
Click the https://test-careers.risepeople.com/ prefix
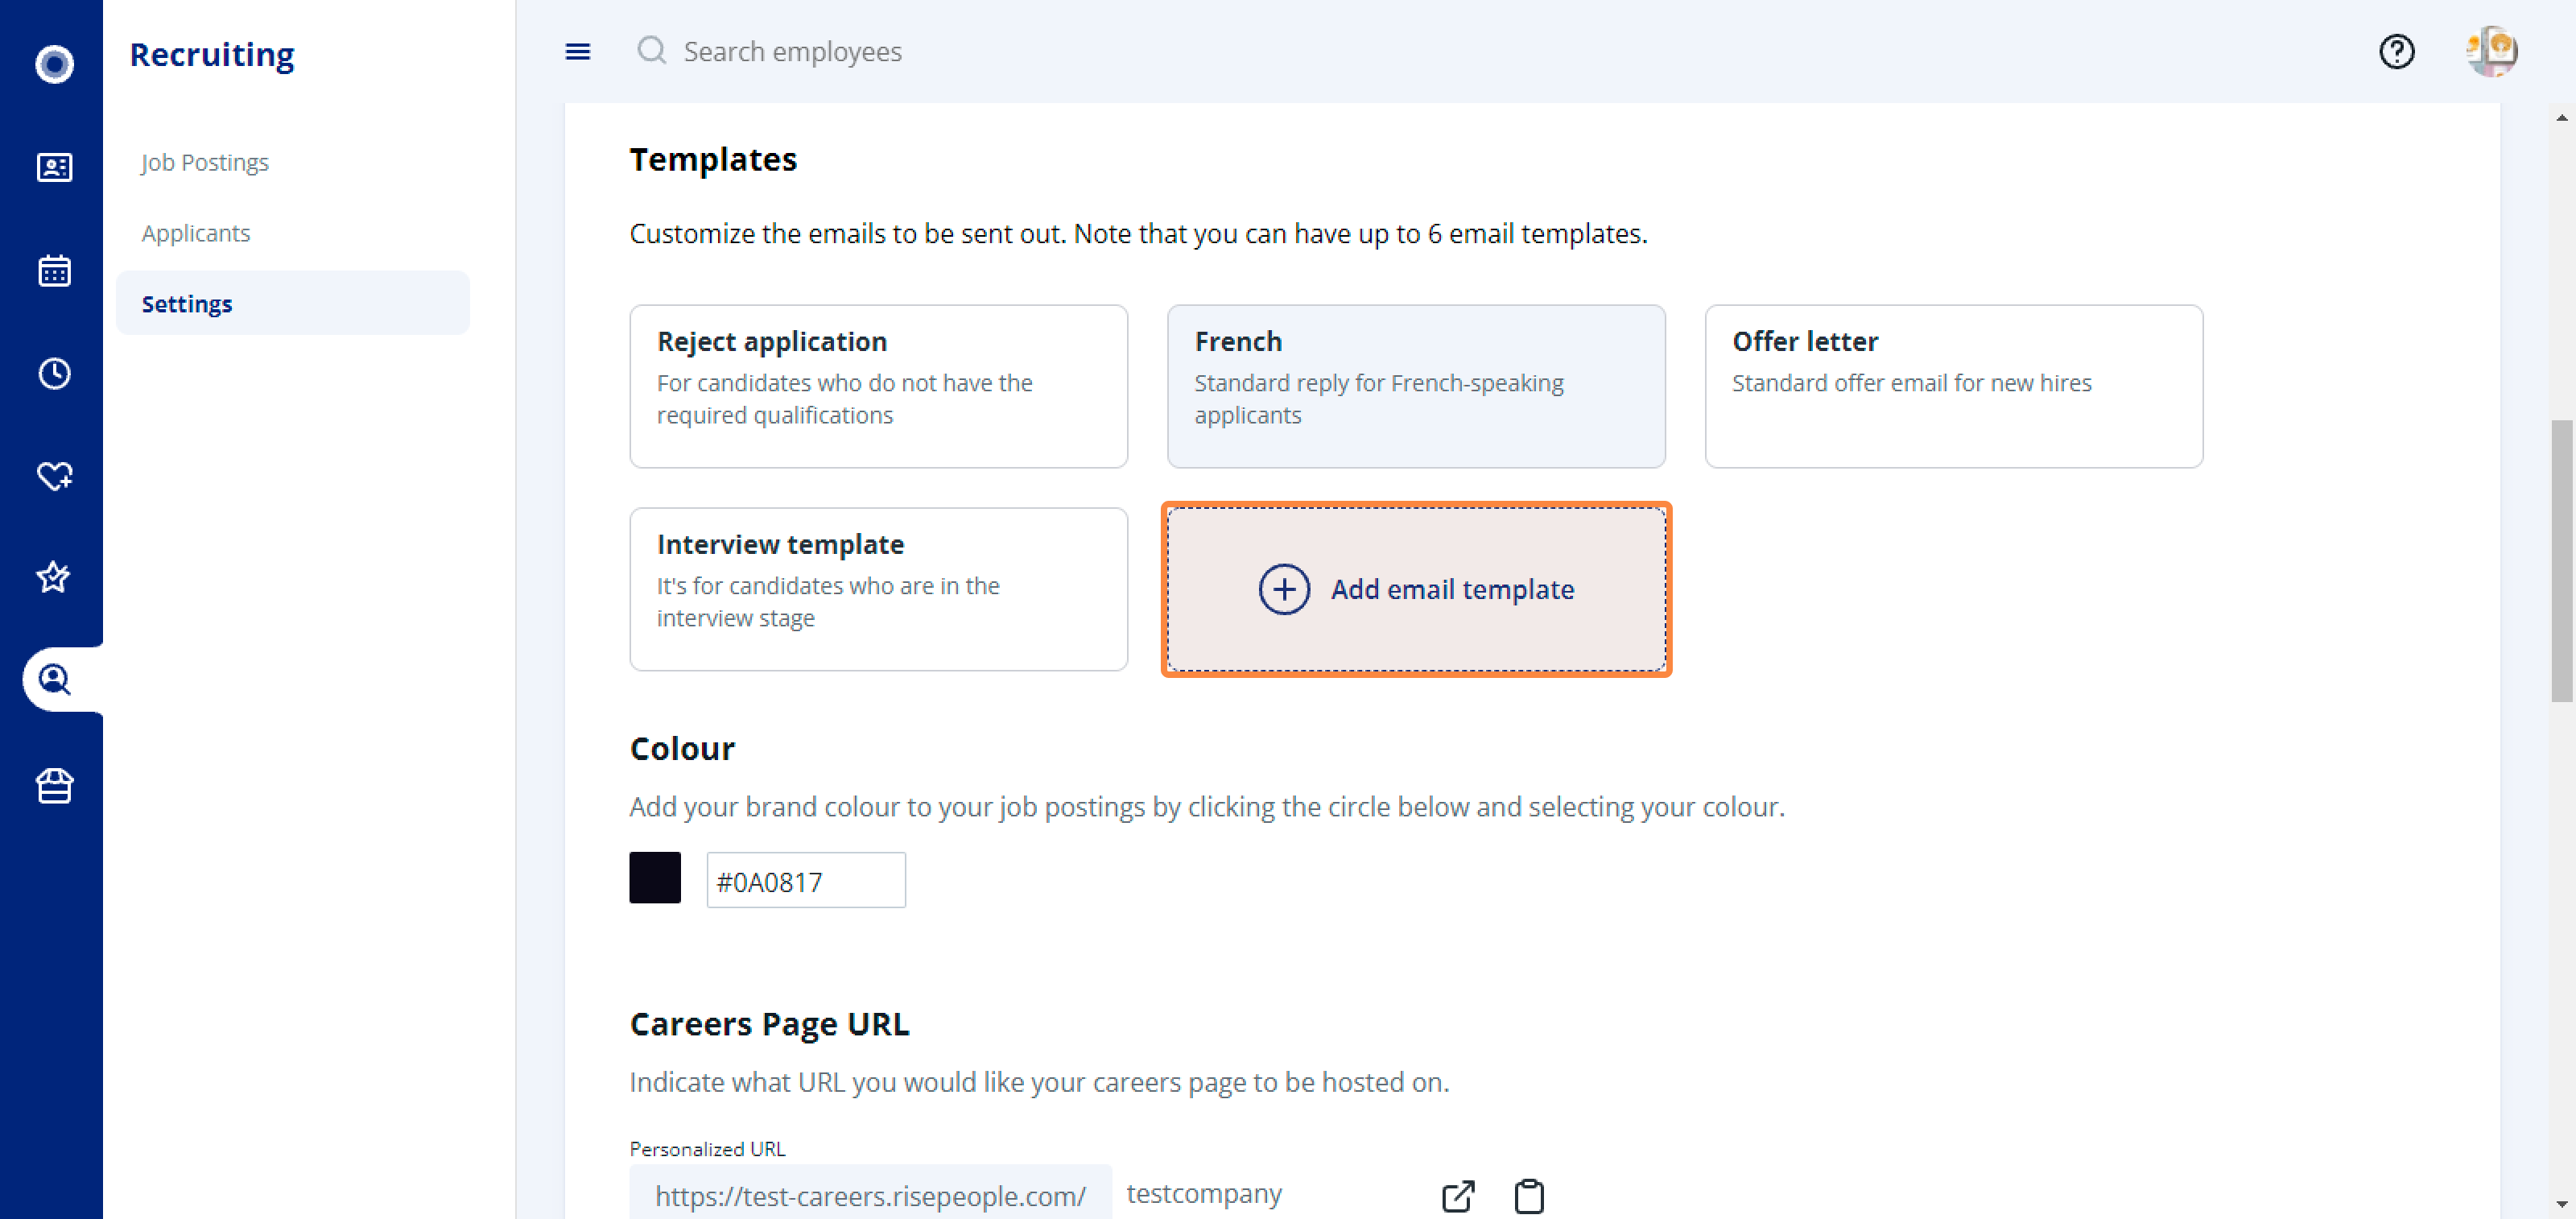pos(870,1195)
